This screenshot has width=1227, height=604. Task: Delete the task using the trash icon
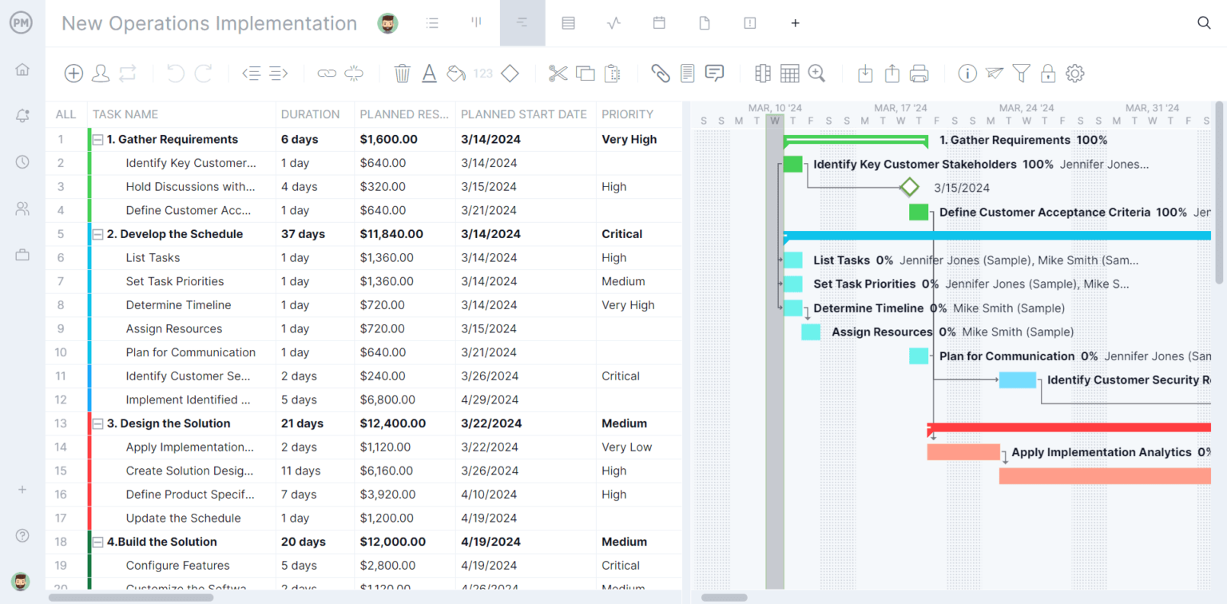pyautogui.click(x=402, y=73)
